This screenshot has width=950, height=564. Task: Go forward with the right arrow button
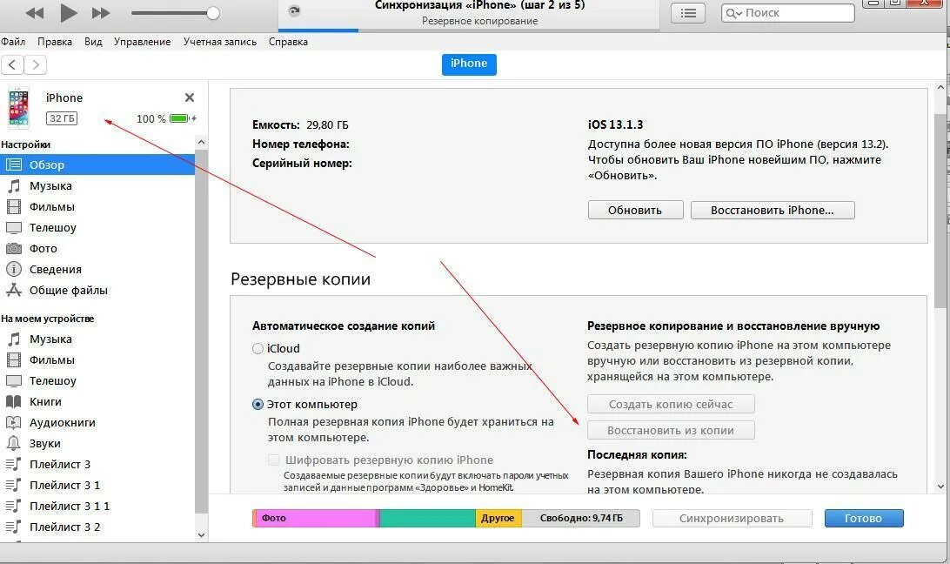pyautogui.click(x=36, y=64)
